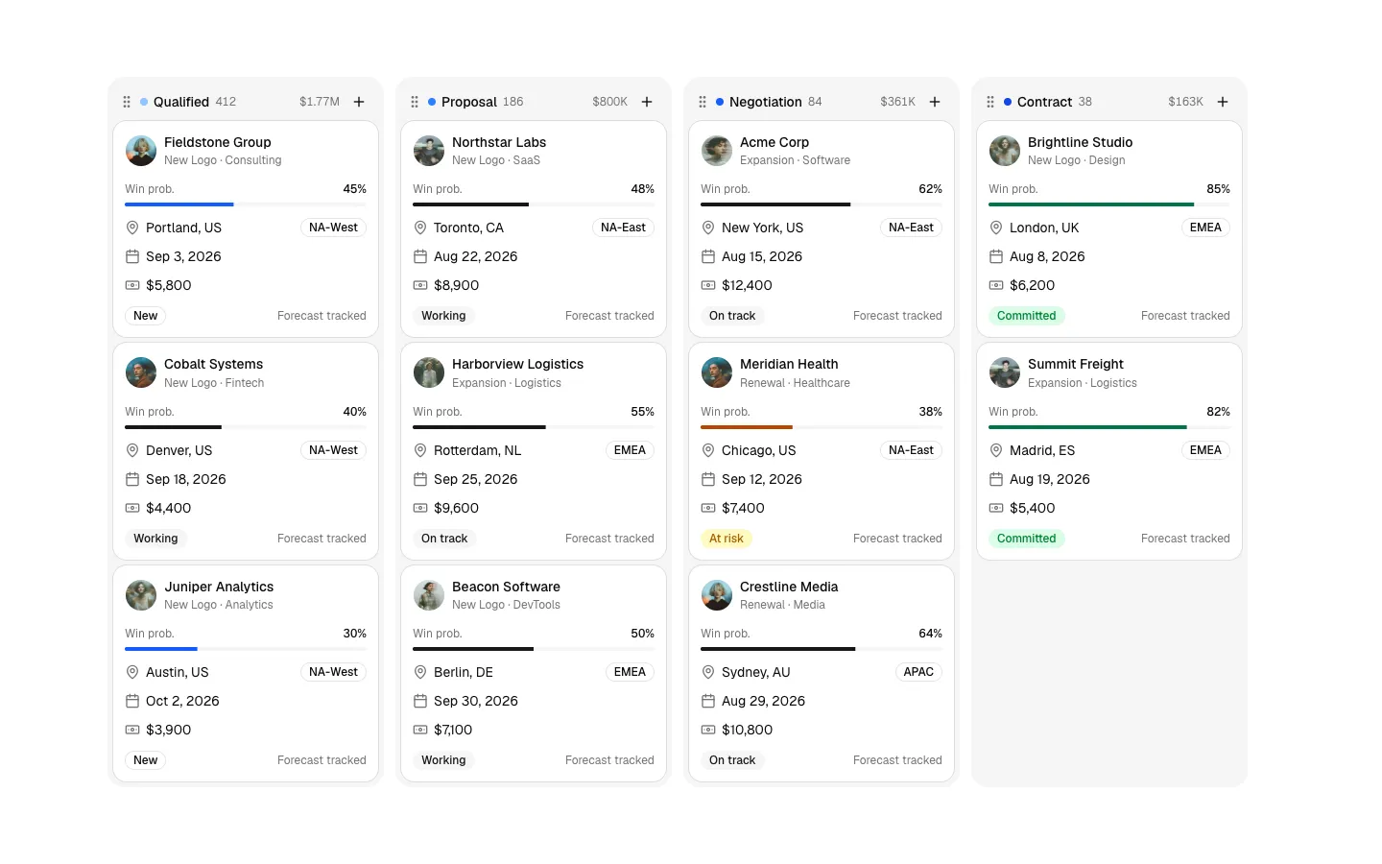
Task: Open the Crestline Media deal title
Action: click(789, 587)
